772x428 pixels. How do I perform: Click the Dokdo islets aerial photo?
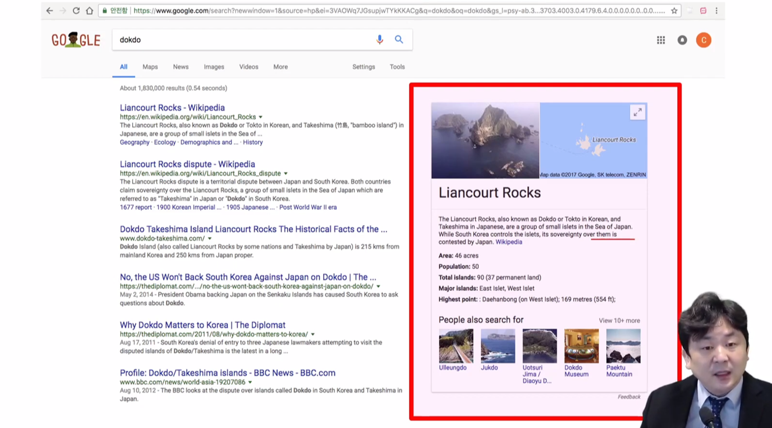485,140
